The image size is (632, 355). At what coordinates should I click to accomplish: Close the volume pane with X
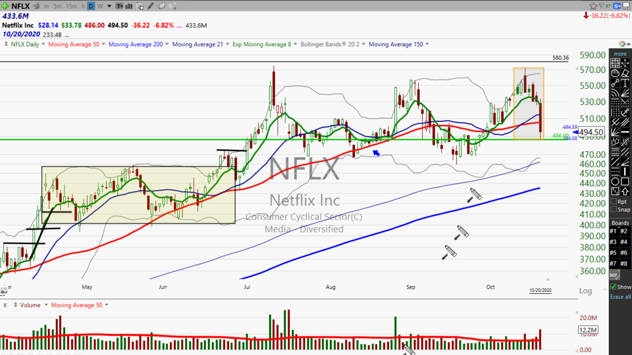tap(5, 305)
